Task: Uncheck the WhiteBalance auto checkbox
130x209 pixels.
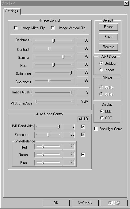Action: [x=83, y=155]
